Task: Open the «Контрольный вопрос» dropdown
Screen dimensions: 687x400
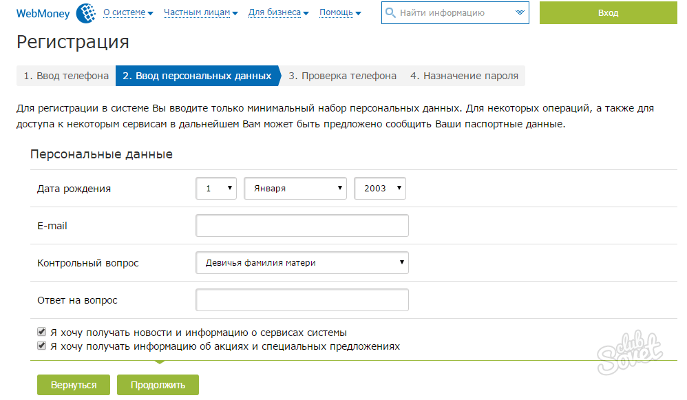Action: pos(302,263)
